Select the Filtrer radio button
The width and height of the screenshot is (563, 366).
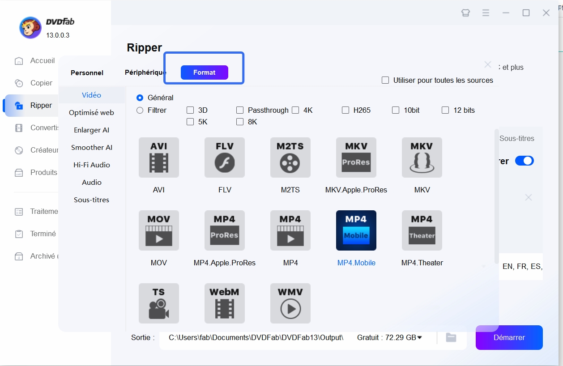tap(140, 110)
